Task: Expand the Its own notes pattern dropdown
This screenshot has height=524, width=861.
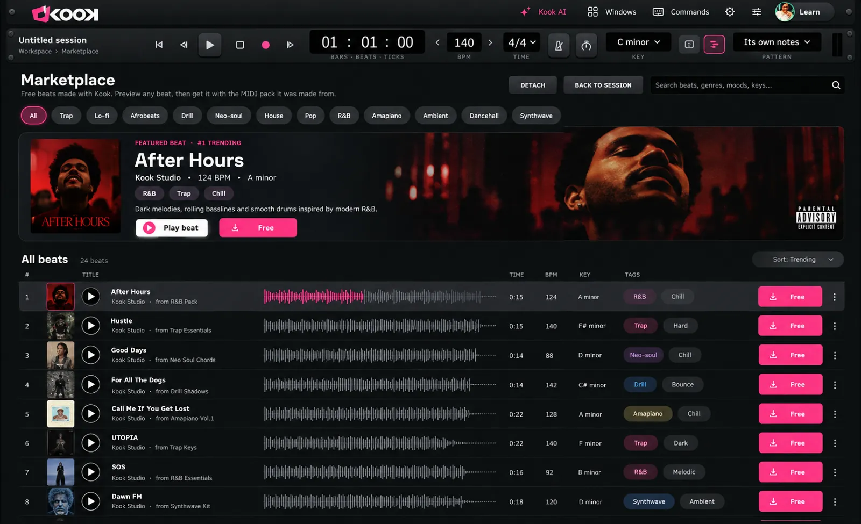Action: tap(777, 42)
